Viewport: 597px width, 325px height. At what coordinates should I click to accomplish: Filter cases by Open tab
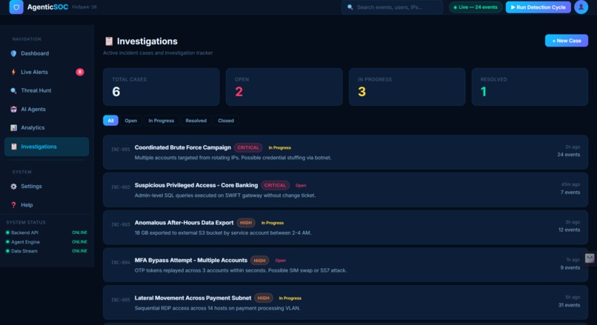[x=130, y=121]
